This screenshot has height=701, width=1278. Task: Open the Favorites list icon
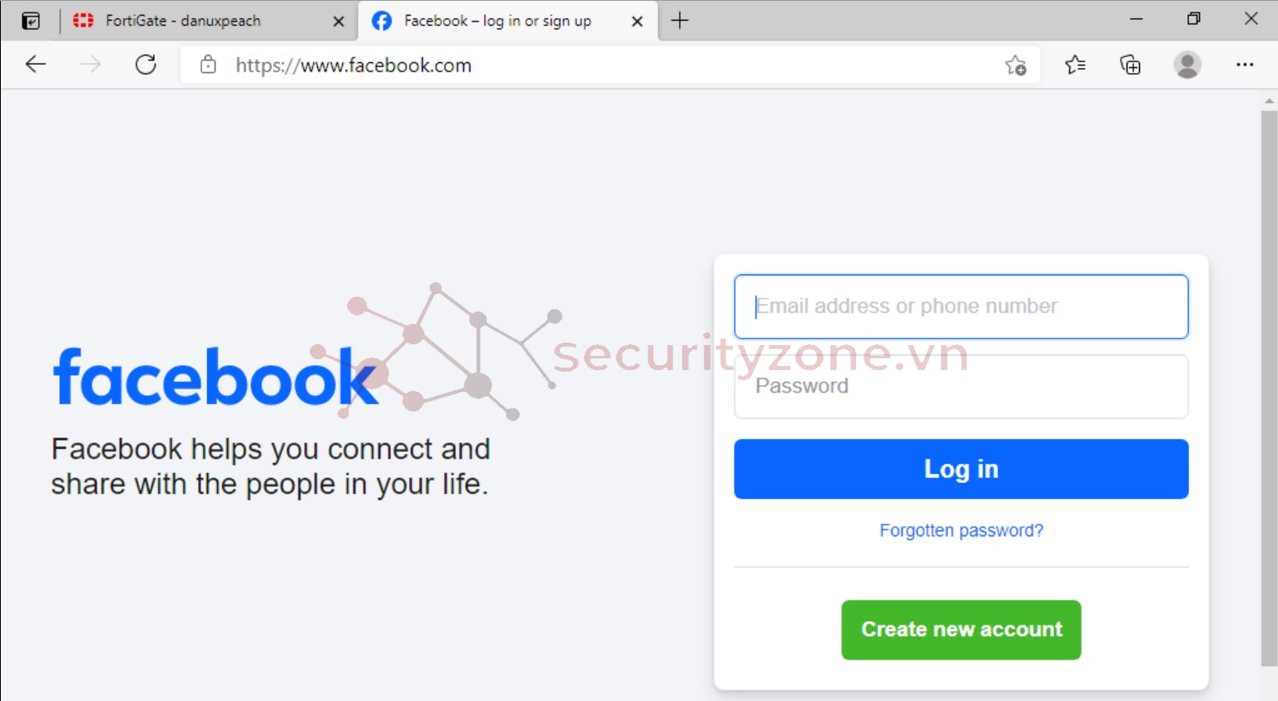point(1075,65)
